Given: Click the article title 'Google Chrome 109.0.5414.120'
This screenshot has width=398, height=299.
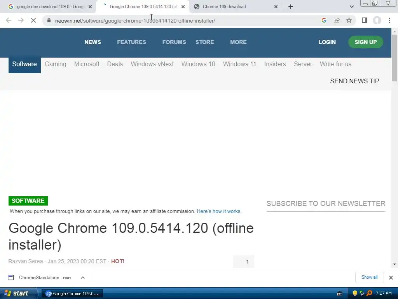Looking at the screenshot, I should coord(131,236).
